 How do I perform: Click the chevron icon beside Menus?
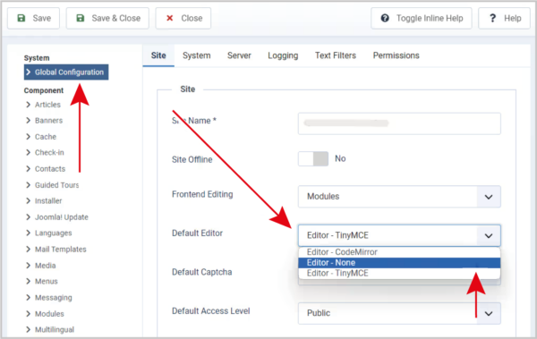(x=28, y=282)
